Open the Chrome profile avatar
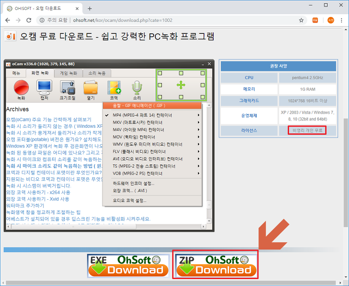349x286 pixels. click(x=330, y=20)
